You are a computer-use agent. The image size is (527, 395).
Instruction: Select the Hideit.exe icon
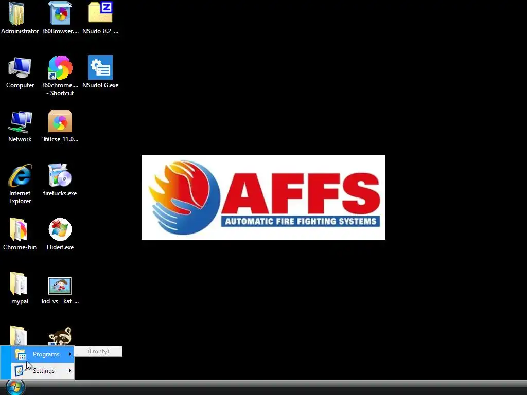click(x=60, y=230)
